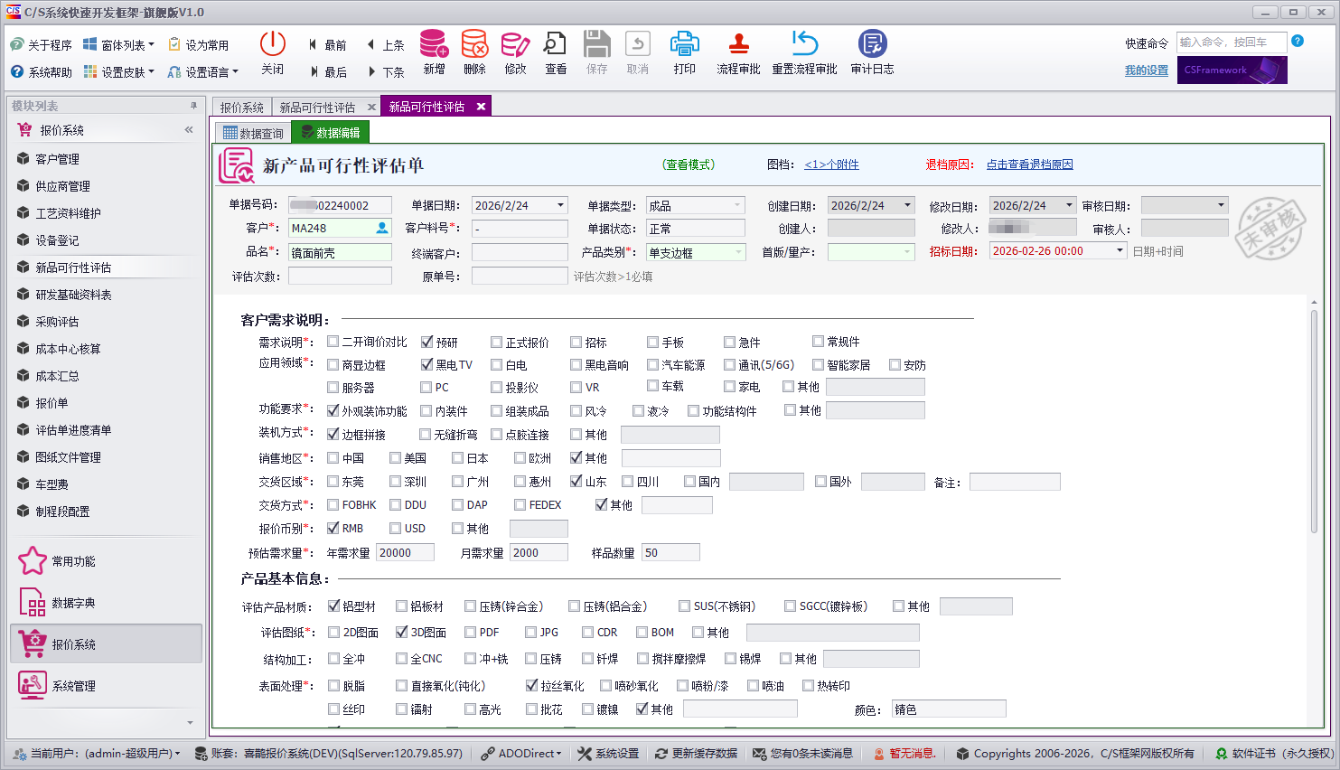Check the 正式报价 checkbox
1340x770 pixels.
(x=497, y=342)
